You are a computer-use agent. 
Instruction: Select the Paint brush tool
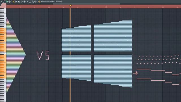click(x=16, y=1)
